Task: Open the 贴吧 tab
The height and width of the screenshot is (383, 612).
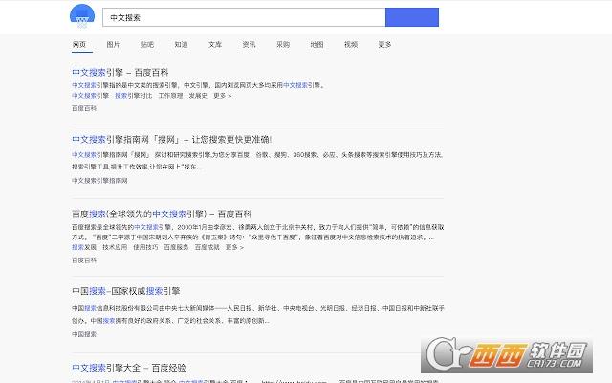Action: click(147, 45)
